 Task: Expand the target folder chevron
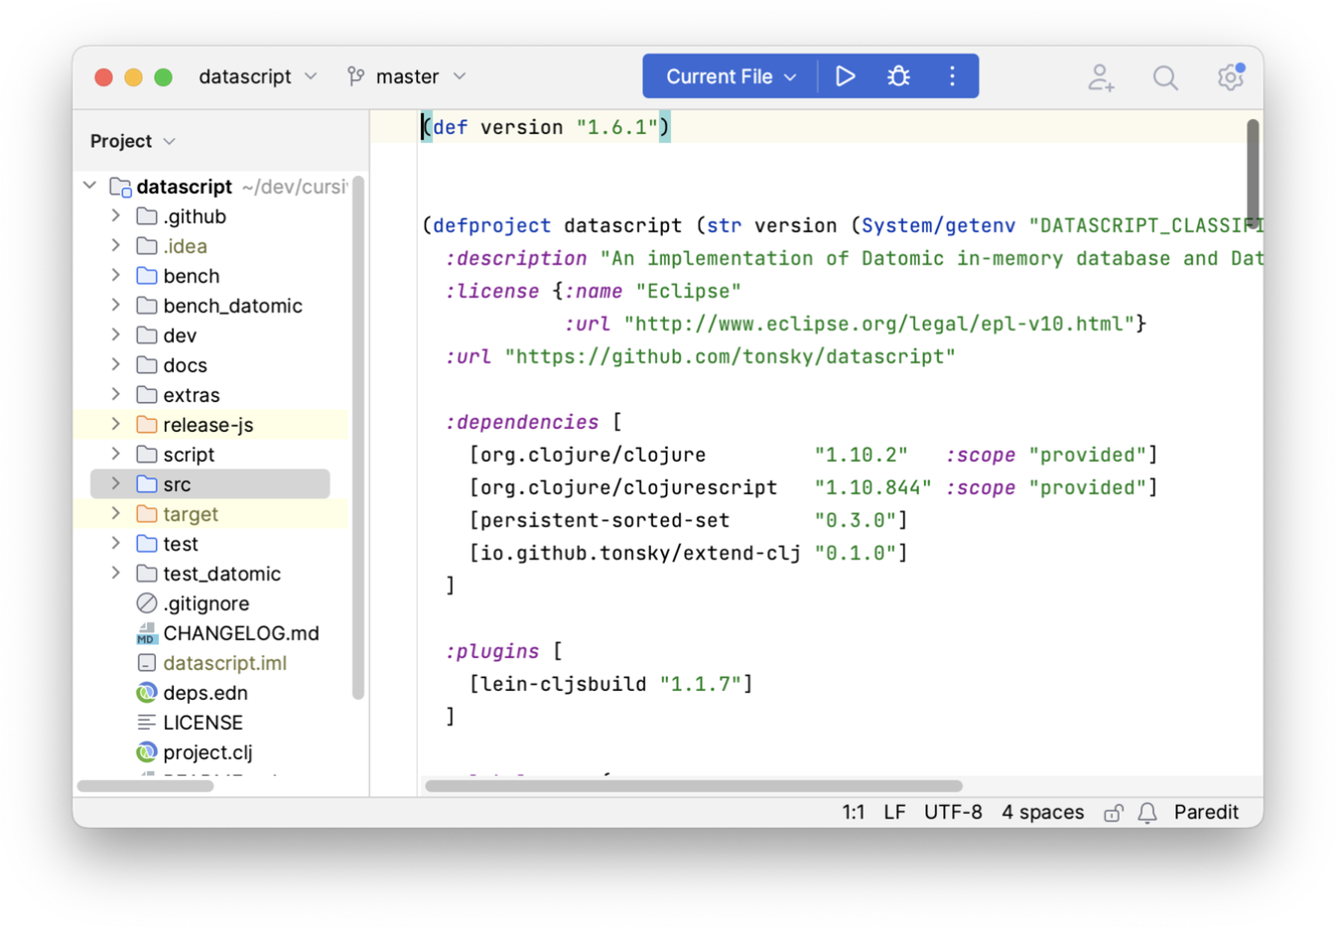116,513
